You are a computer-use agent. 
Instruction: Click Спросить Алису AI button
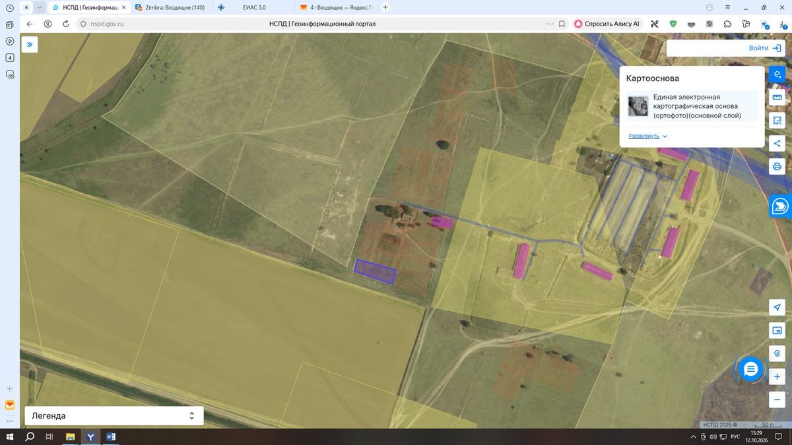[607, 24]
